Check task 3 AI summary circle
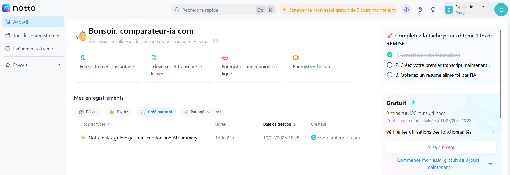The height and width of the screenshot is (175, 510). [389, 75]
